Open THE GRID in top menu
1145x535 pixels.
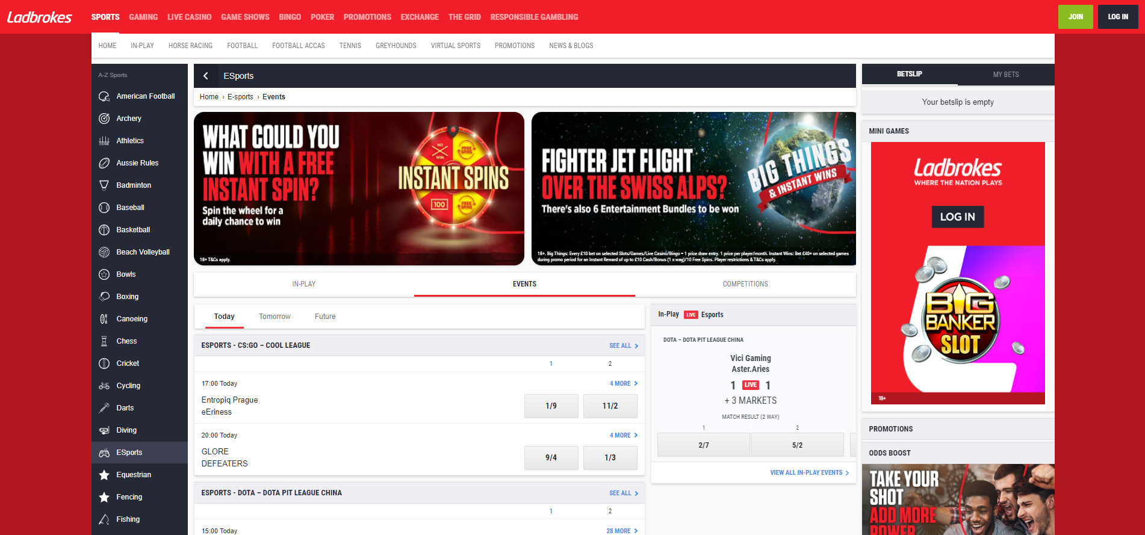[x=465, y=17]
